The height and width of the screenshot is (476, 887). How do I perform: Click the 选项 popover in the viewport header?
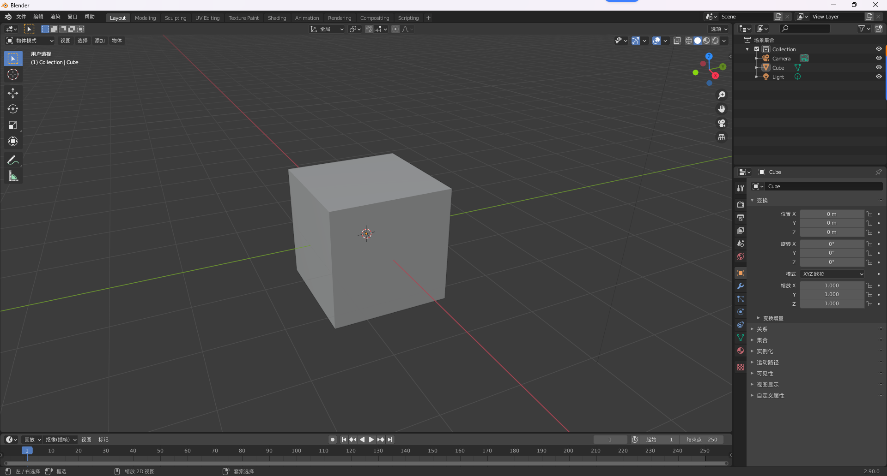[719, 29]
